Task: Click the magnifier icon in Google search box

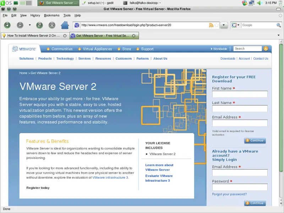Action: 279,25
